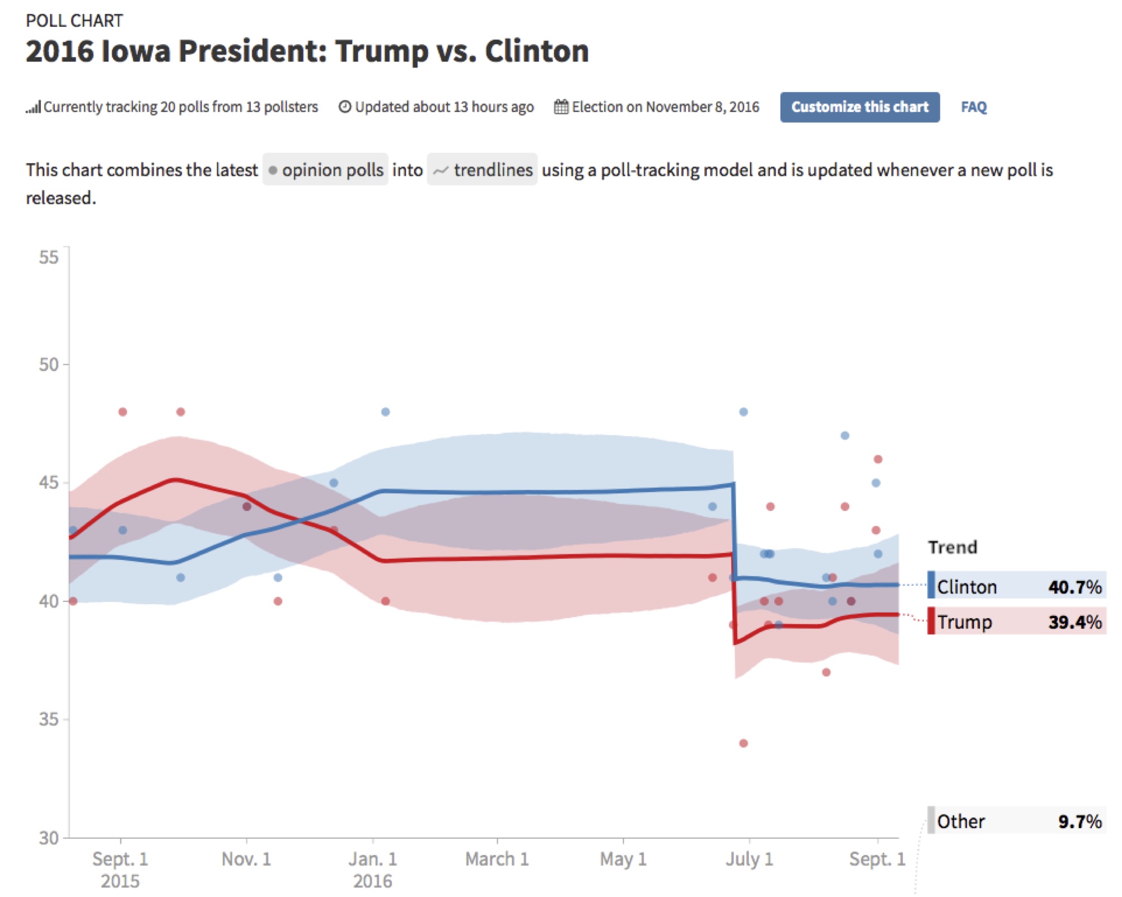Click the gray Other color swatch
1122x897 pixels.
931,820
